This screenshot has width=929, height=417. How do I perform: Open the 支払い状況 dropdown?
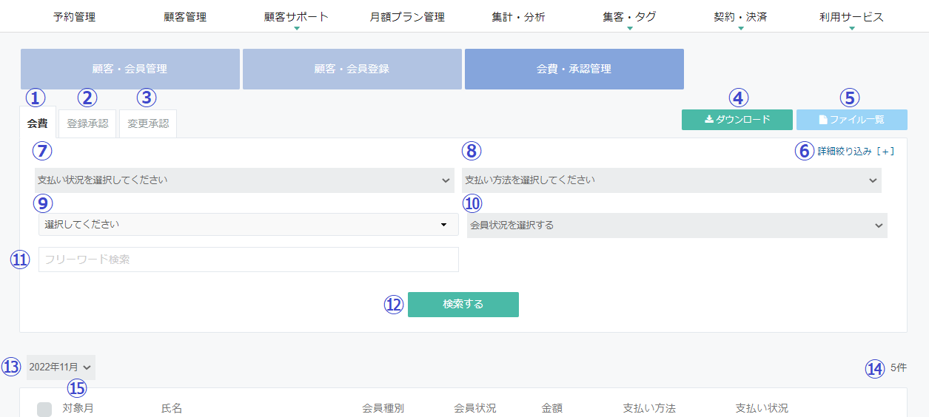(x=244, y=180)
